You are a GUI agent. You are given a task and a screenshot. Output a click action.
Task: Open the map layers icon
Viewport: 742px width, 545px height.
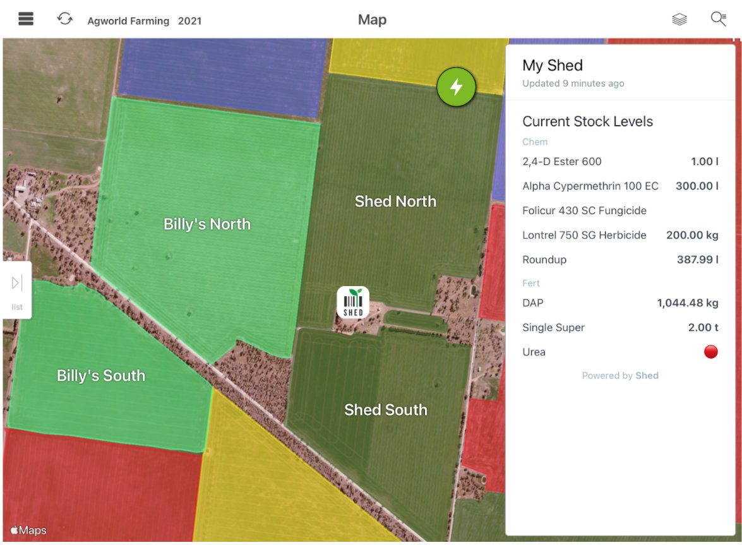[x=679, y=20]
